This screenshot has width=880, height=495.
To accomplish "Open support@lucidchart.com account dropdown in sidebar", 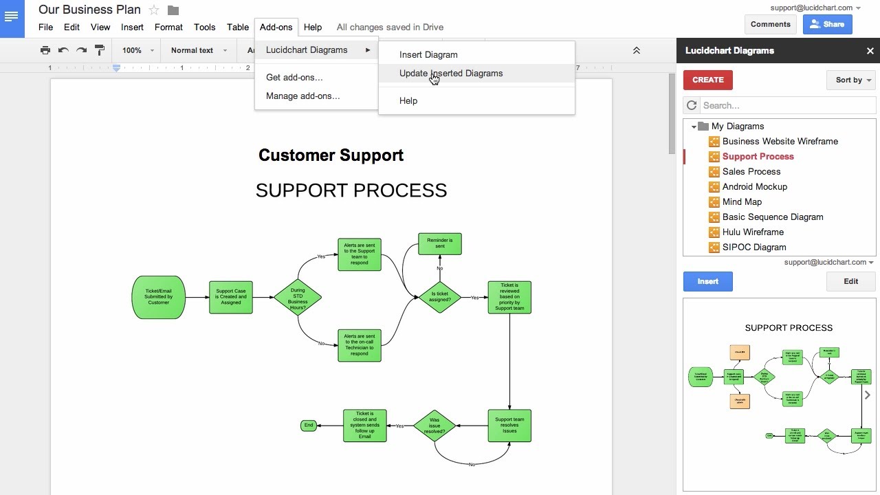I will [829, 262].
